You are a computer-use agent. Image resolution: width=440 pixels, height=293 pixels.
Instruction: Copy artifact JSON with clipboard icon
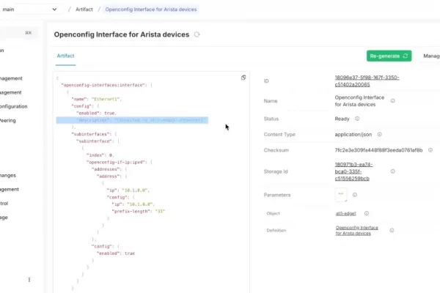243,78
